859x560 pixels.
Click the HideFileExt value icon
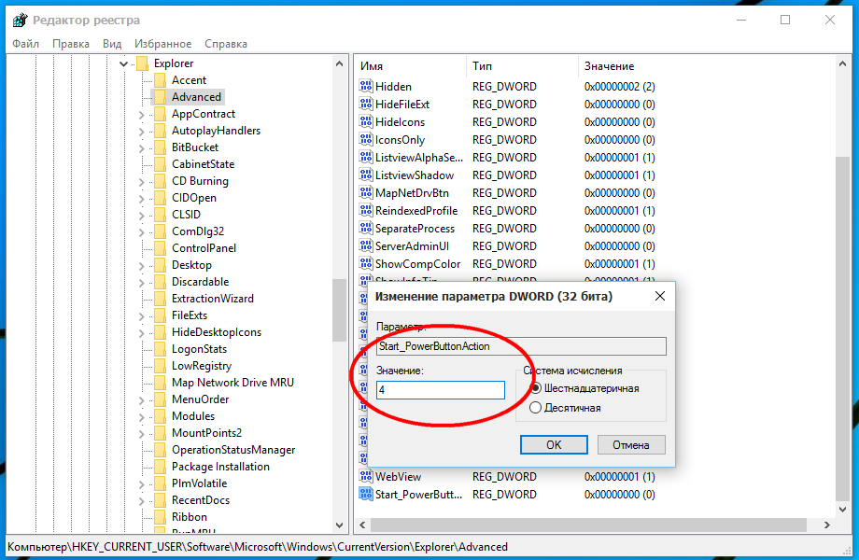tap(366, 105)
